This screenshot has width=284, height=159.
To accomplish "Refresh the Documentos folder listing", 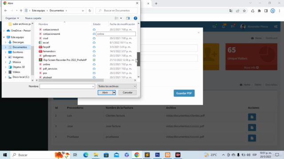I will [90, 11].
